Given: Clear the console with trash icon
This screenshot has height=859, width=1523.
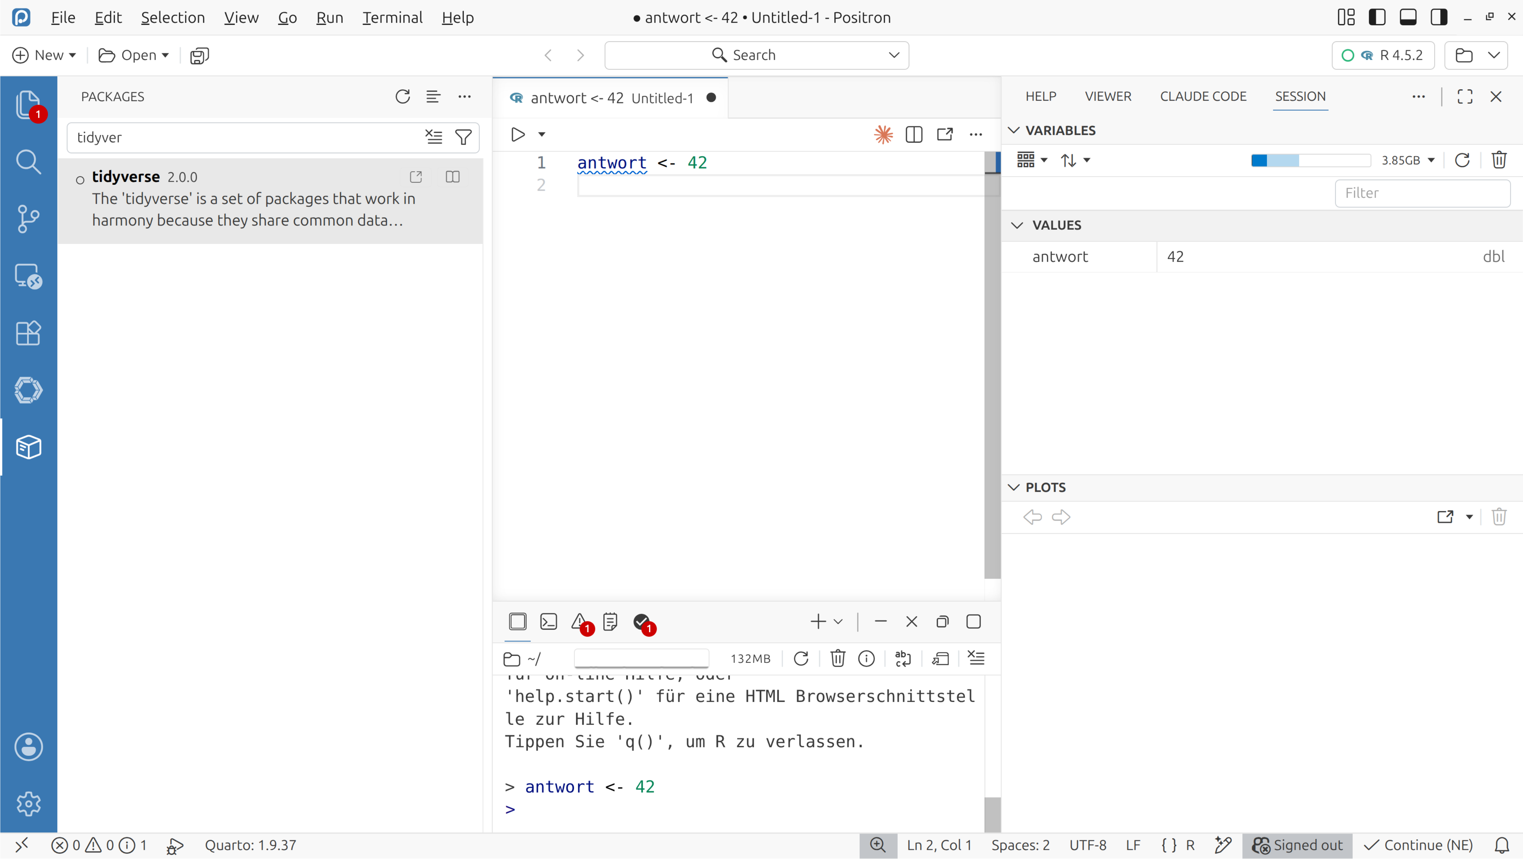Looking at the screenshot, I should 838,658.
